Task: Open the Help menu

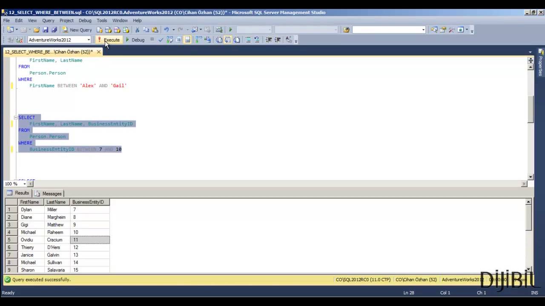Action: pos(137,20)
